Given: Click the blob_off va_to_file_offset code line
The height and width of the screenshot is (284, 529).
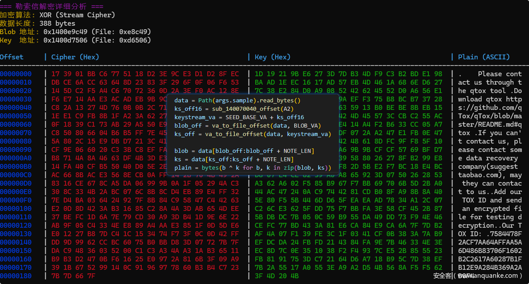Looking at the screenshot, I should pos(247,126).
